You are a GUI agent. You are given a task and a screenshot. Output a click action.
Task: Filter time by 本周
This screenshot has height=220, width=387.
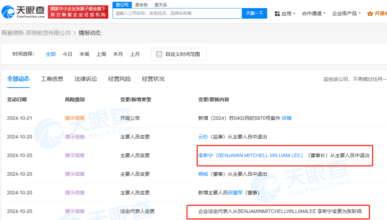(84, 54)
